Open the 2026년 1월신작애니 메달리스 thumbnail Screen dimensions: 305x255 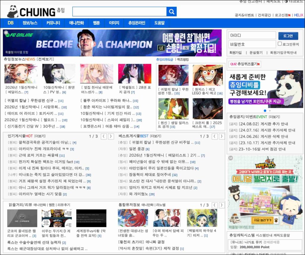coord(21,74)
